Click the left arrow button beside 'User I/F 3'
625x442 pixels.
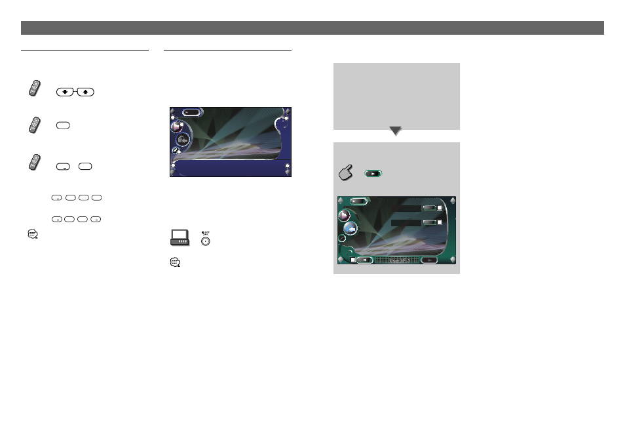(364, 260)
